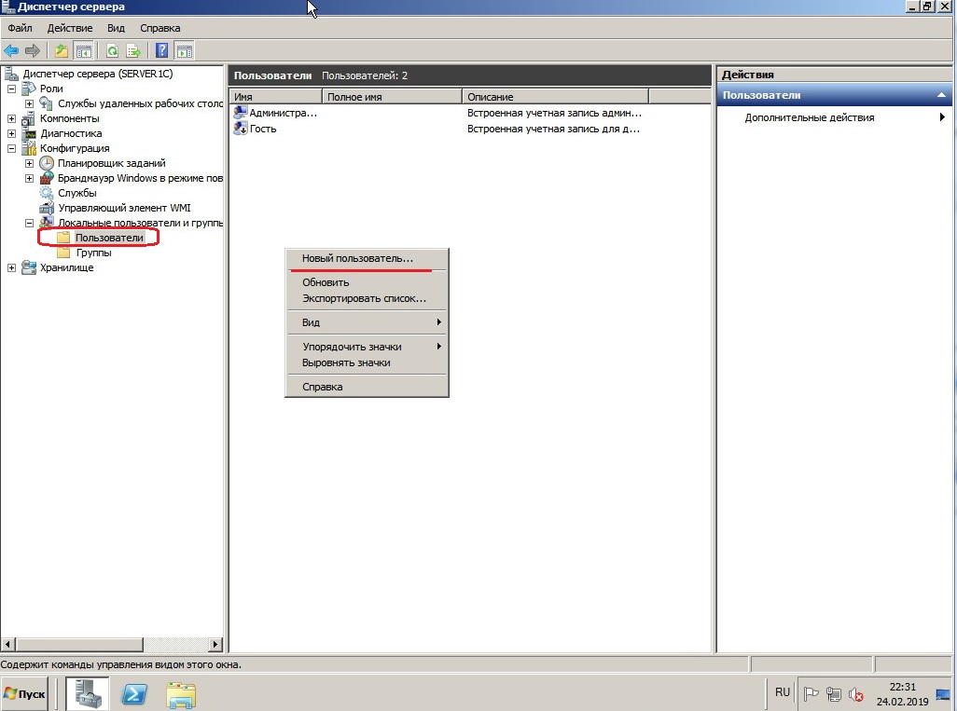Click the Back arrow toolbar icon
The image size is (957, 711).
11,51
